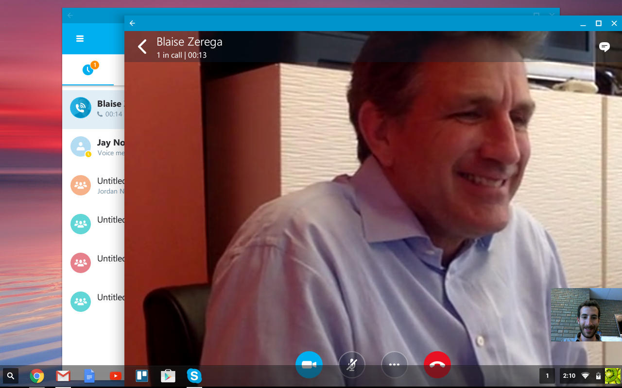
Task: Open the Blaise conversation with the active call
Action: tap(93, 109)
